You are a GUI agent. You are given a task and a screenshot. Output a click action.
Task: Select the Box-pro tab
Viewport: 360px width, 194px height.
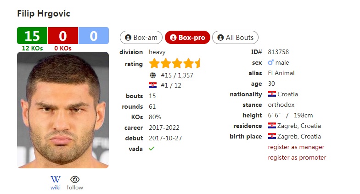point(187,38)
